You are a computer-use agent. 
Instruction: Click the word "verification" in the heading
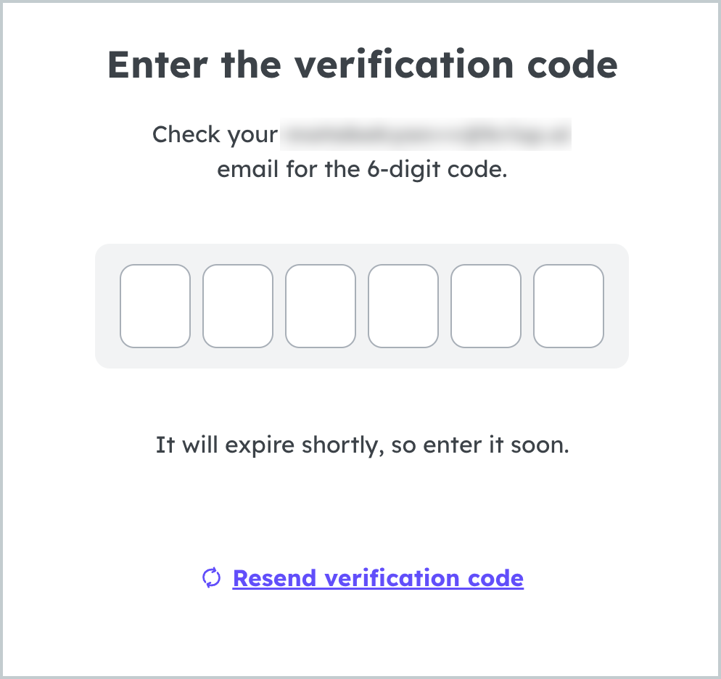(x=404, y=65)
